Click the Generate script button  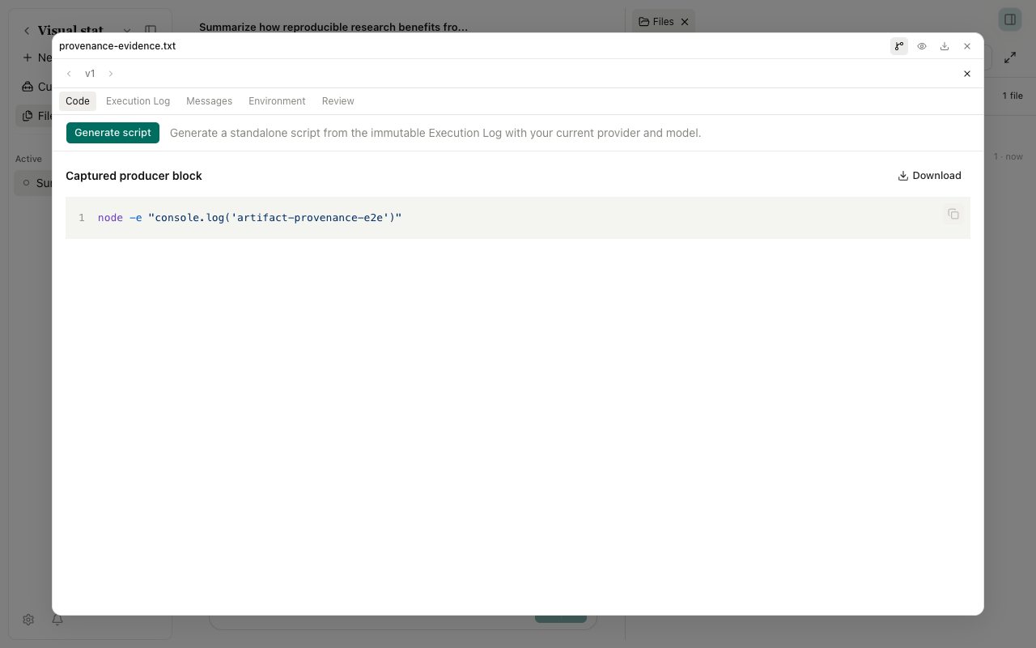point(113,133)
